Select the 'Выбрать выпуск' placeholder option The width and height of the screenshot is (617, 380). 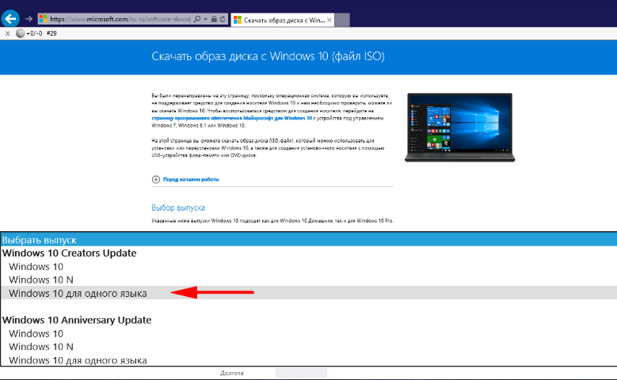click(x=309, y=240)
